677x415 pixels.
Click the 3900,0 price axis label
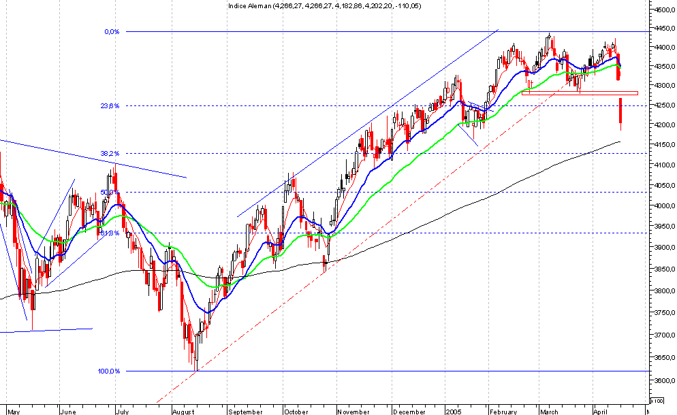click(665, 248)
